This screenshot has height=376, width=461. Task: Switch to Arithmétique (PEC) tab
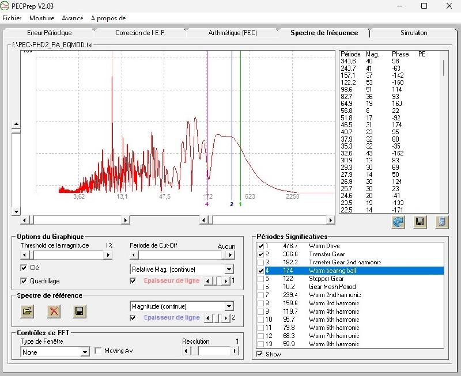(232, 33)
